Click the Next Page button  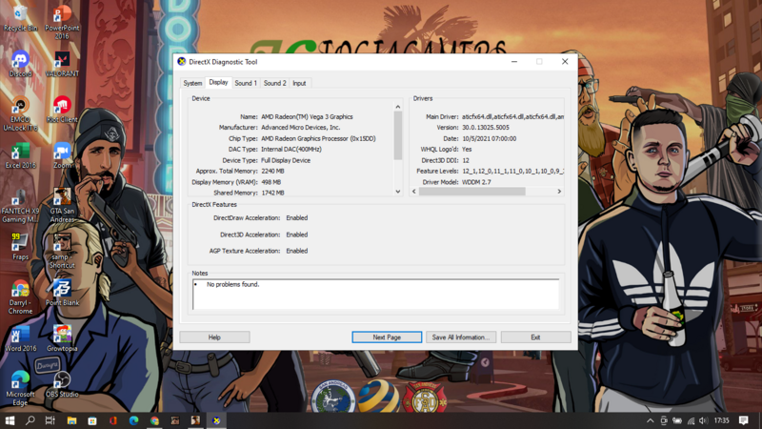[x=387, y=337]
